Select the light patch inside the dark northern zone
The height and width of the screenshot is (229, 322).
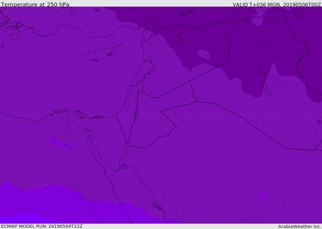204,54
